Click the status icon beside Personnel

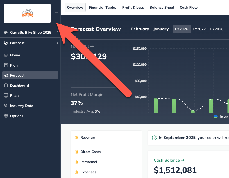coord(76,162)
